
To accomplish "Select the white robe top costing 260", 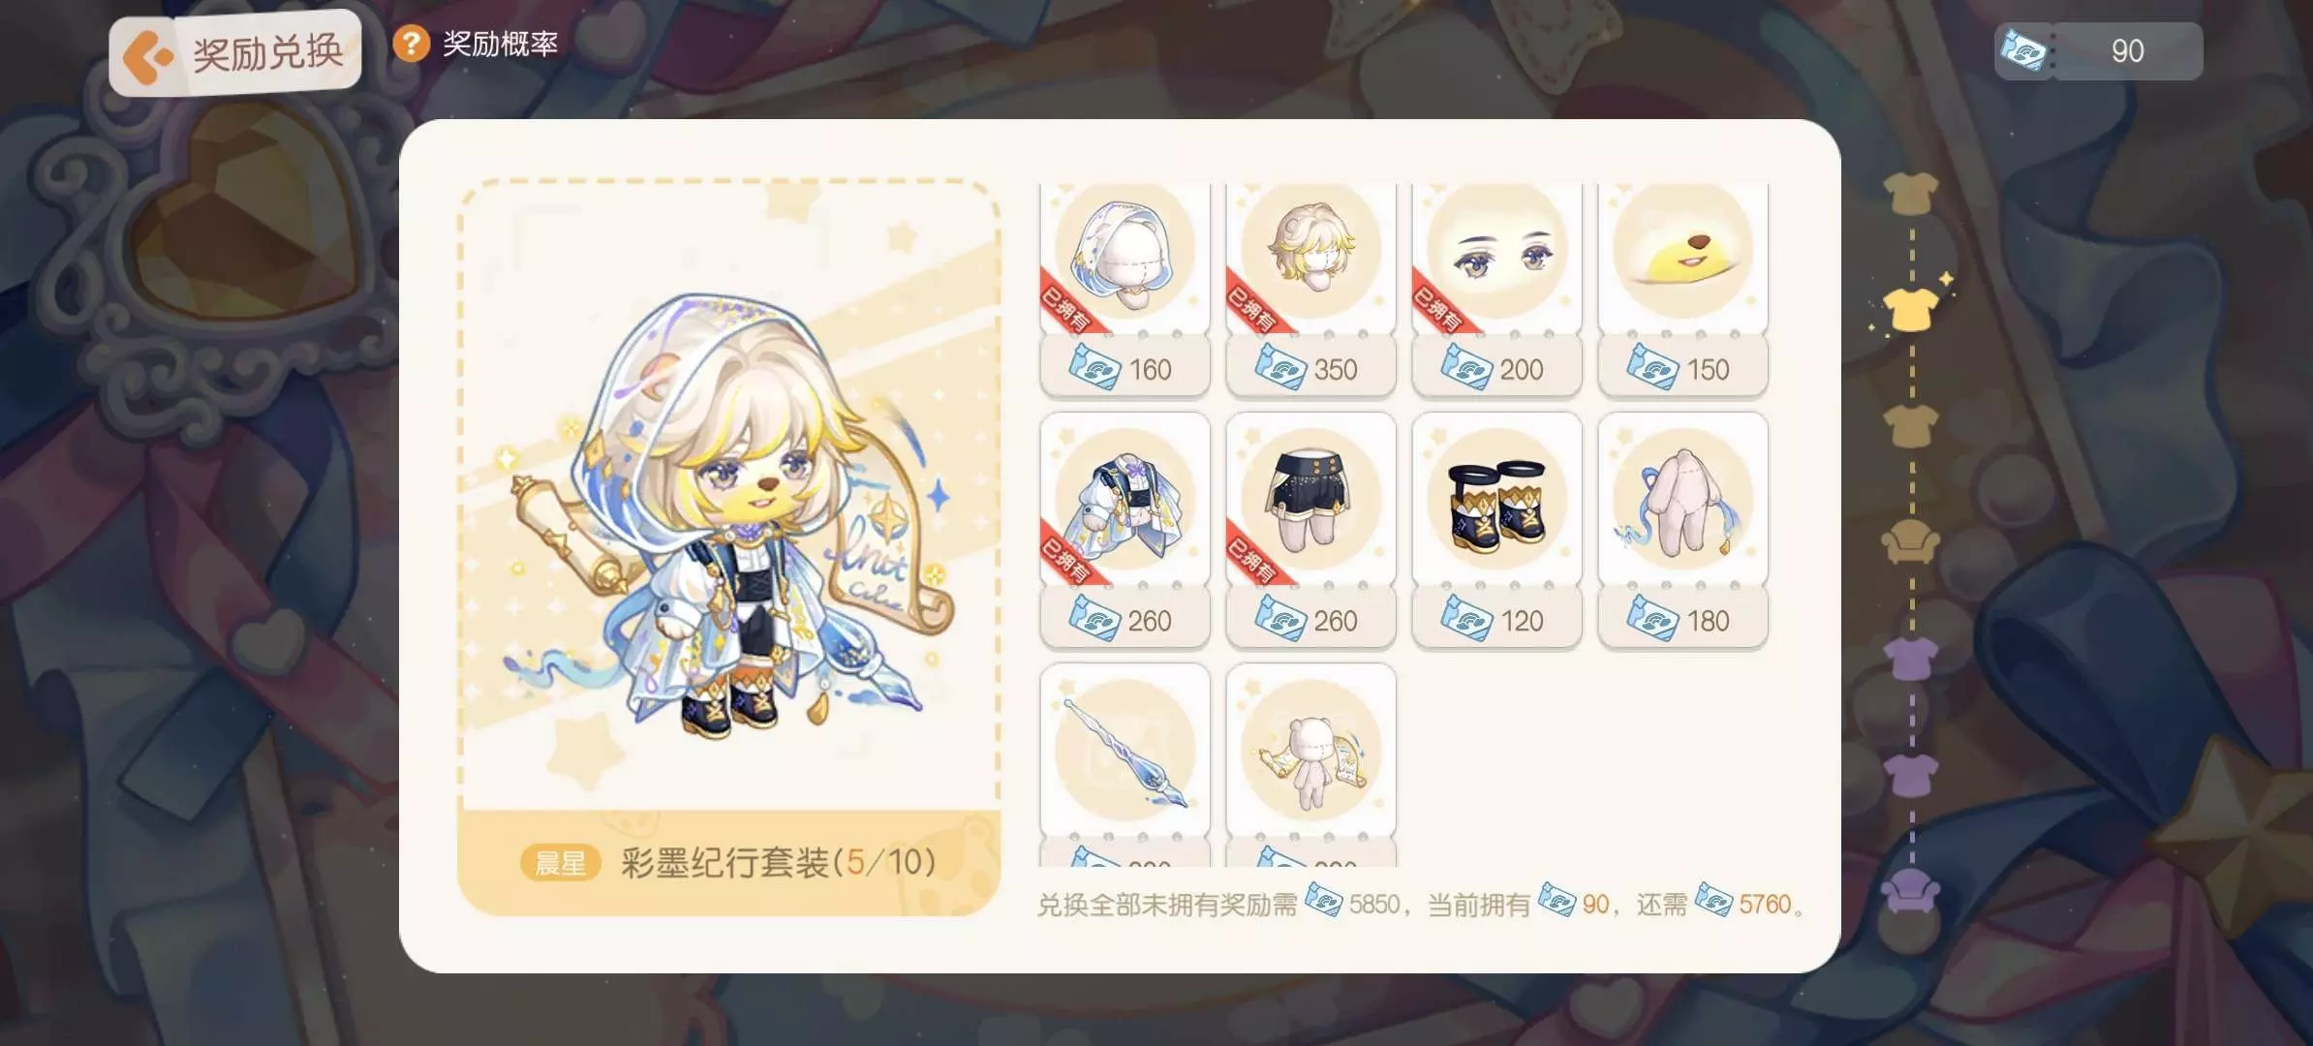I will click(x=1125, y=530).
